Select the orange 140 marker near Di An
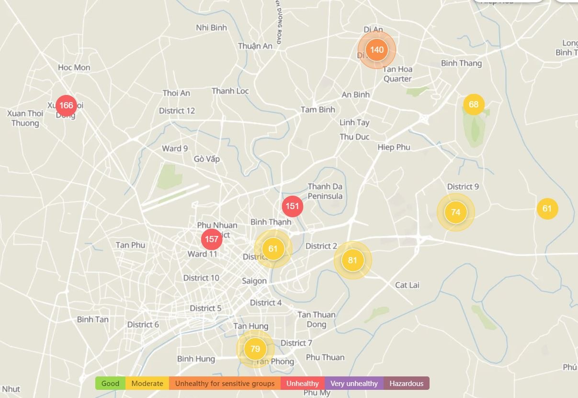 (x=377, y=50)
